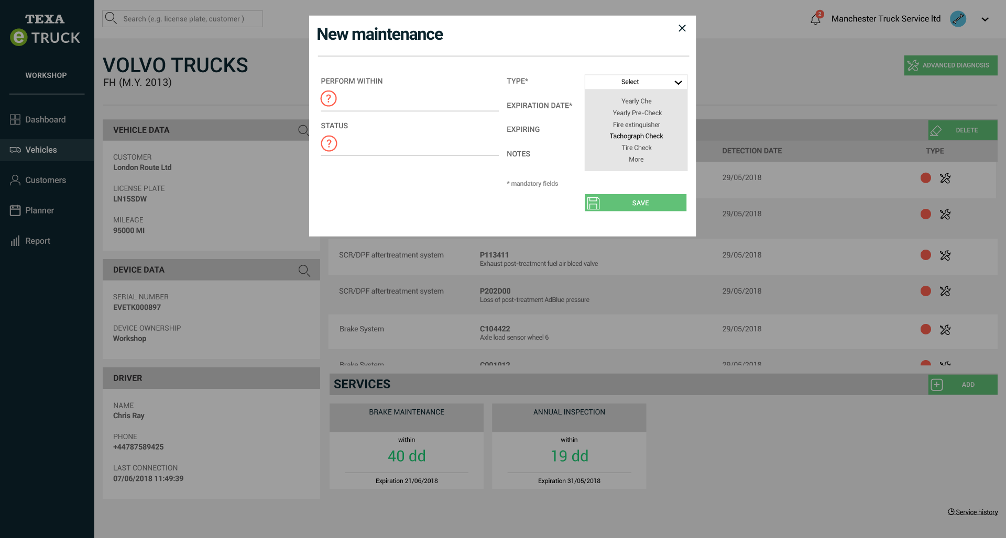1006x538 pixels.
Task: Click fault code P202D00 text
Action: (x=495, y=291)
